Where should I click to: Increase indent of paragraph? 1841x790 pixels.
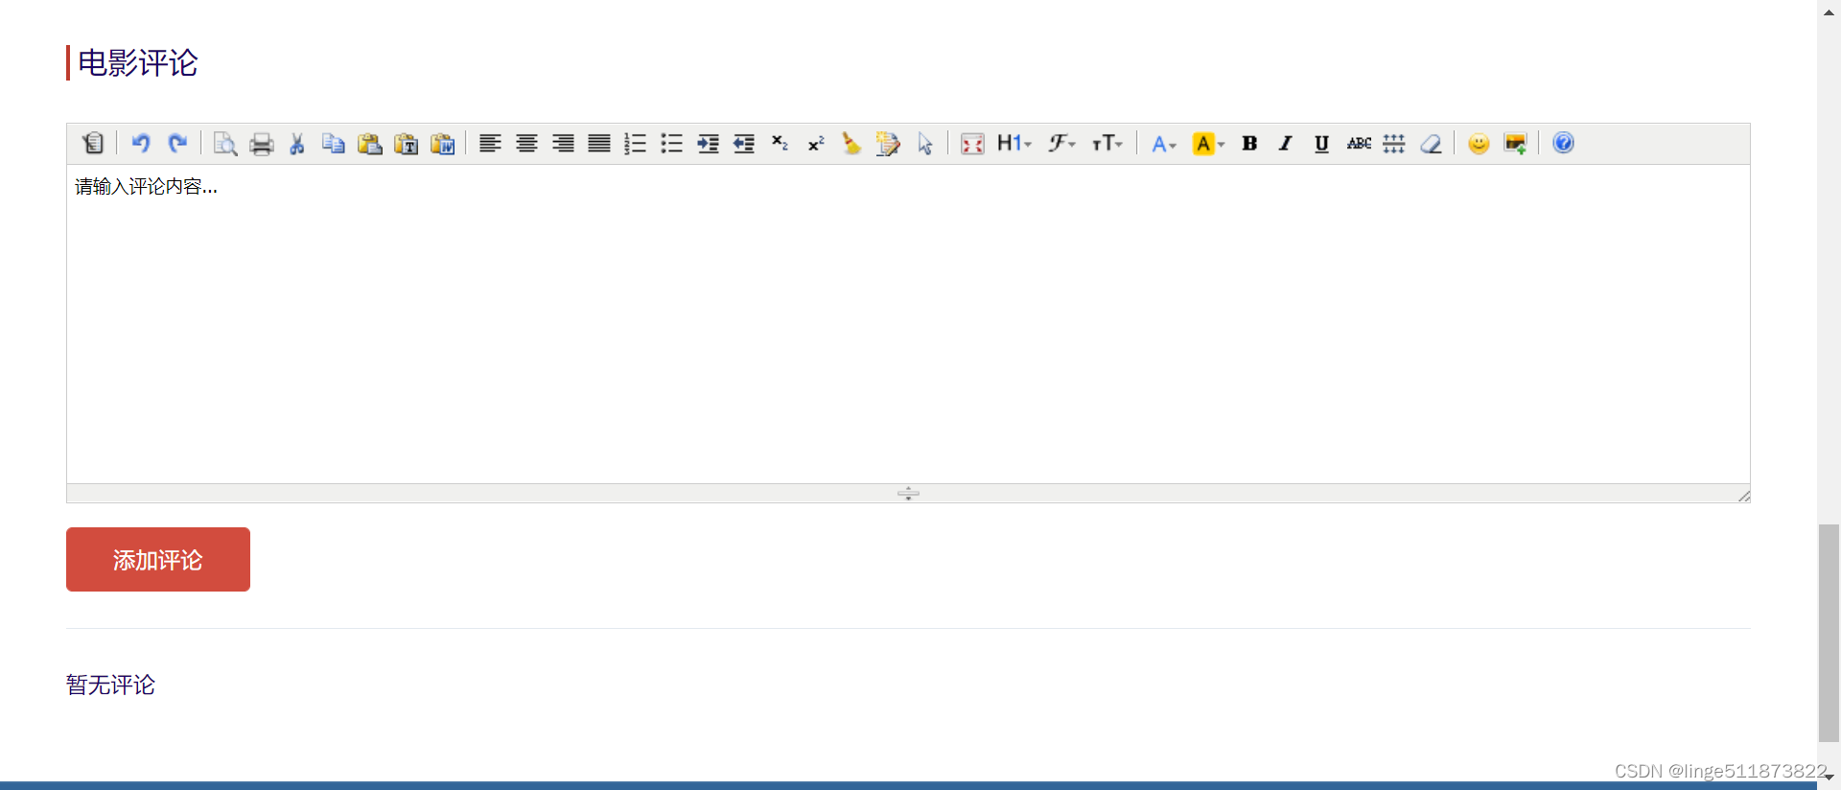point(708,143)
